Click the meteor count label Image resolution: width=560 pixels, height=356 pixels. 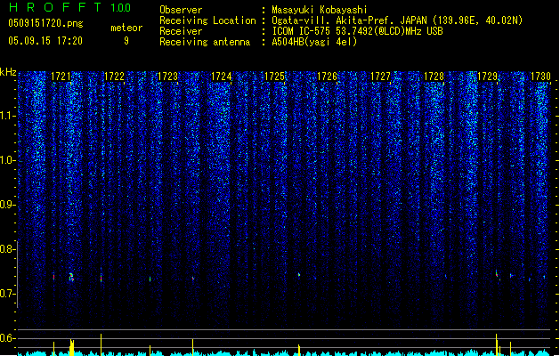(126, 28)
